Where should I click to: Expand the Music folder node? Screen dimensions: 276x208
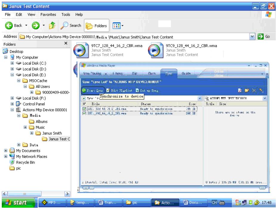[x=25, y=127]
